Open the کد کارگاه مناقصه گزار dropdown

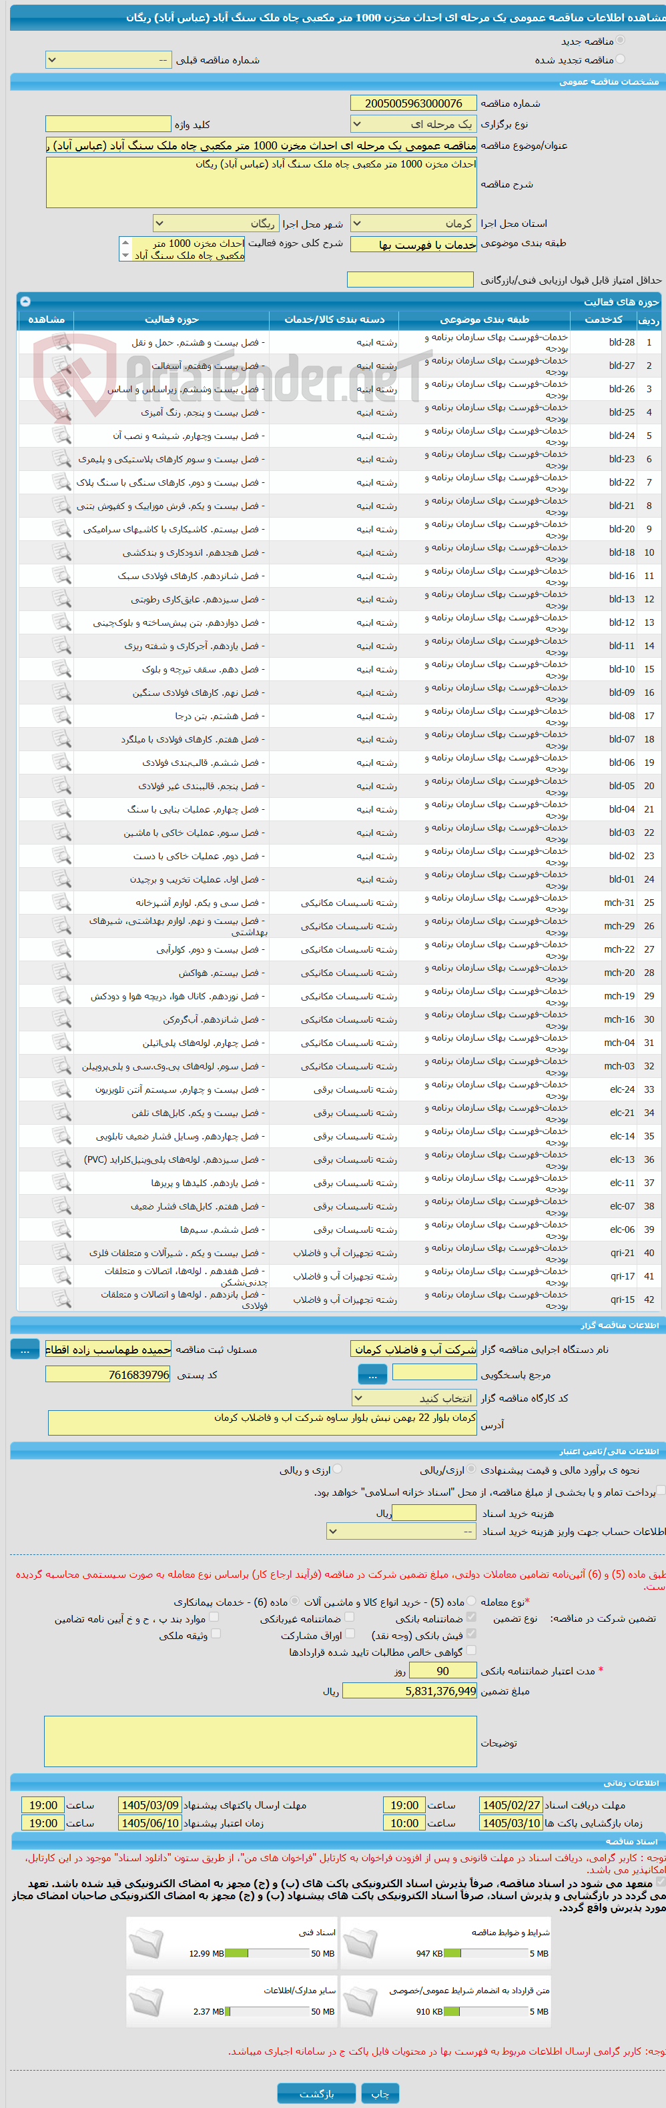point(413,1398)
